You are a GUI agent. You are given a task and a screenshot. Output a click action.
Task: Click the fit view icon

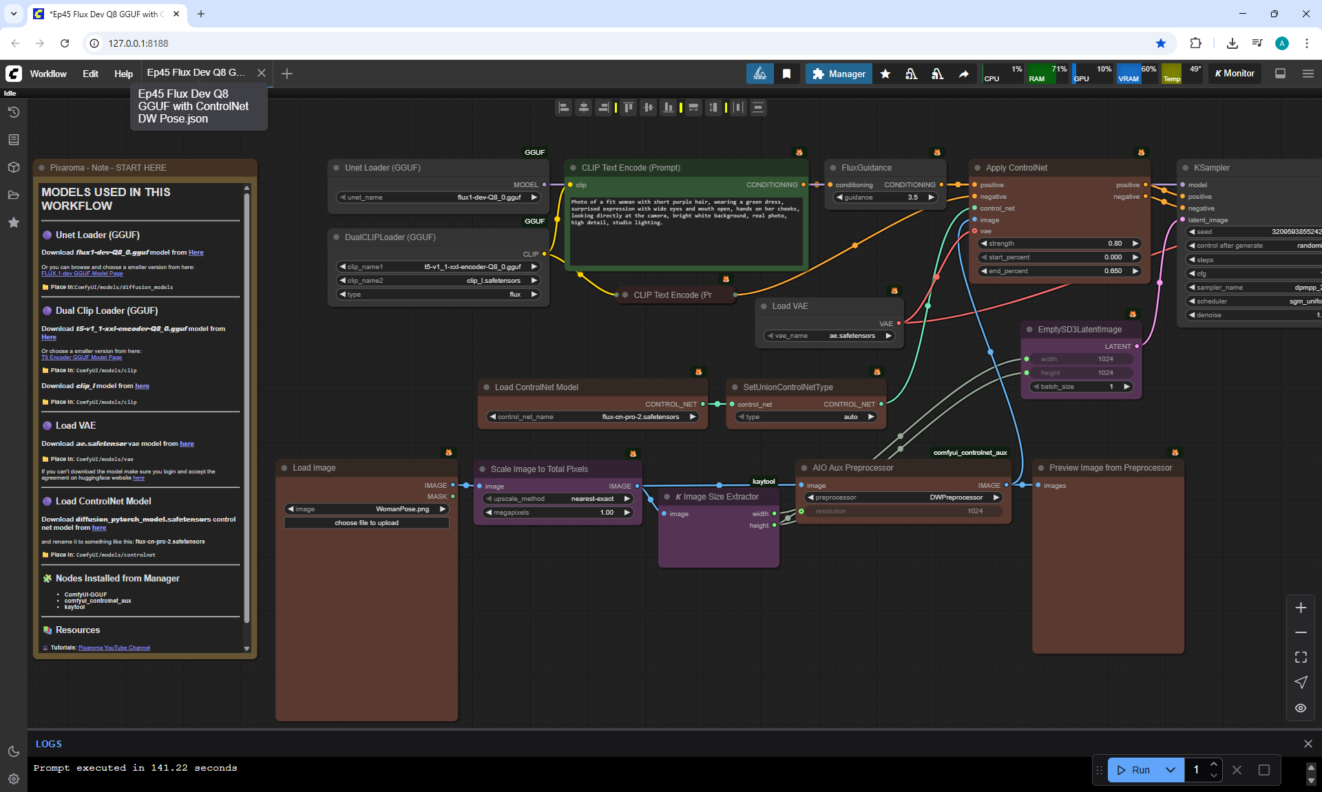coord(1301,657)
